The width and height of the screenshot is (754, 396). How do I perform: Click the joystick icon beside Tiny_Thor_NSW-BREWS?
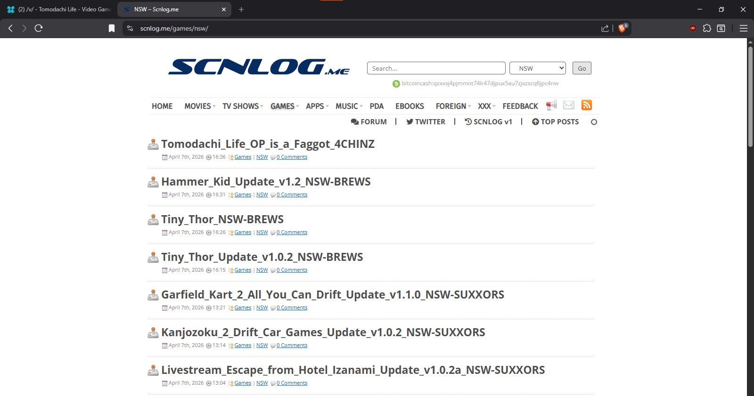(x=153, y=219)
